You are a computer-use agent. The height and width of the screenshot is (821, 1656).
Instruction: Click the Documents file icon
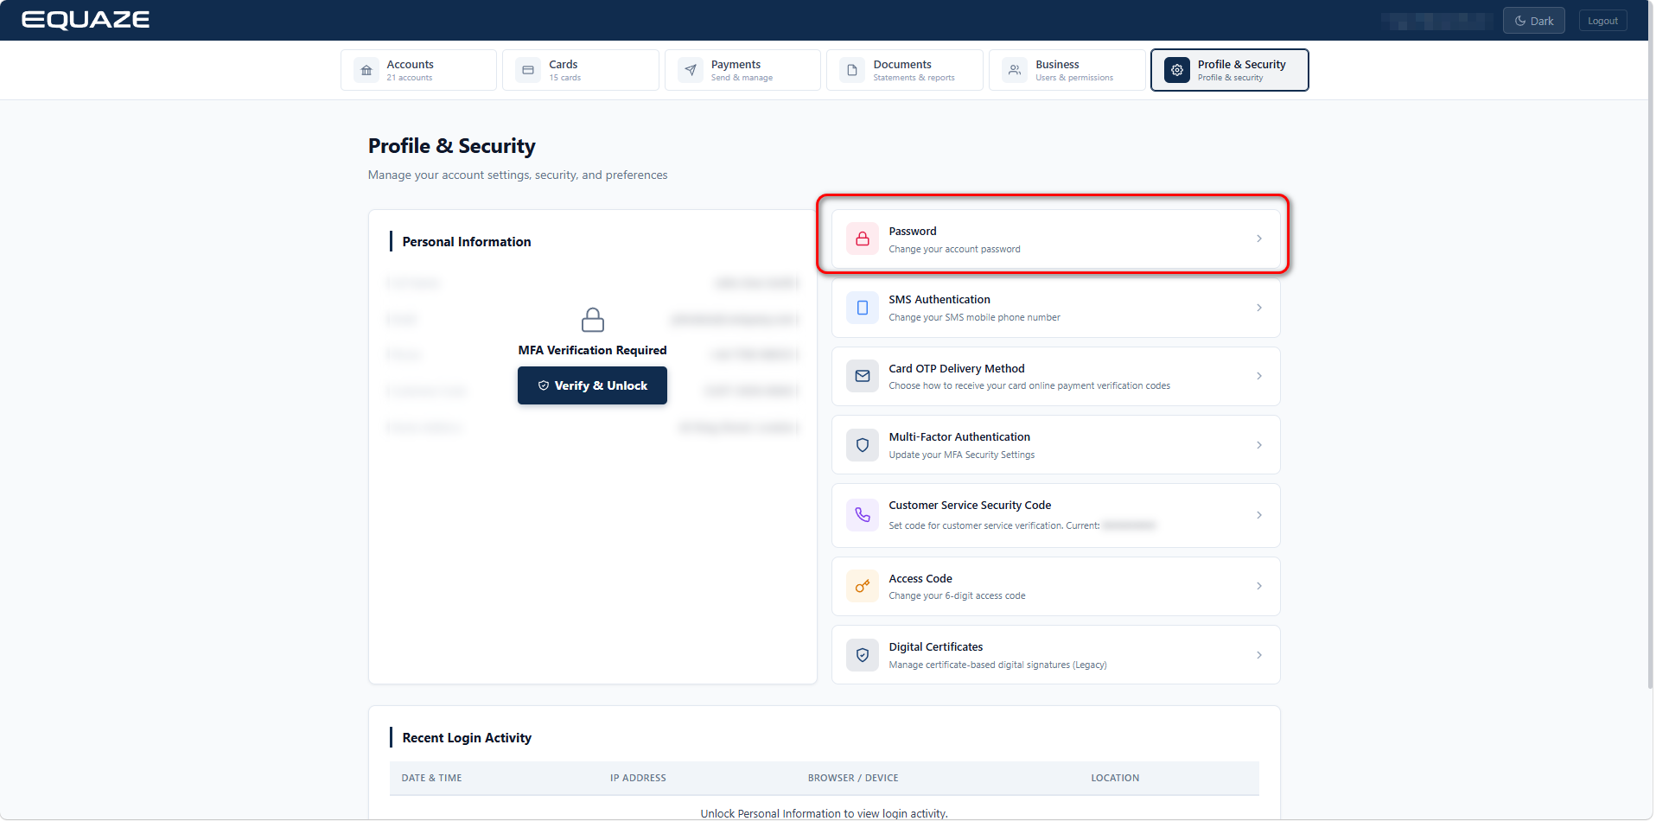point(852,70)
